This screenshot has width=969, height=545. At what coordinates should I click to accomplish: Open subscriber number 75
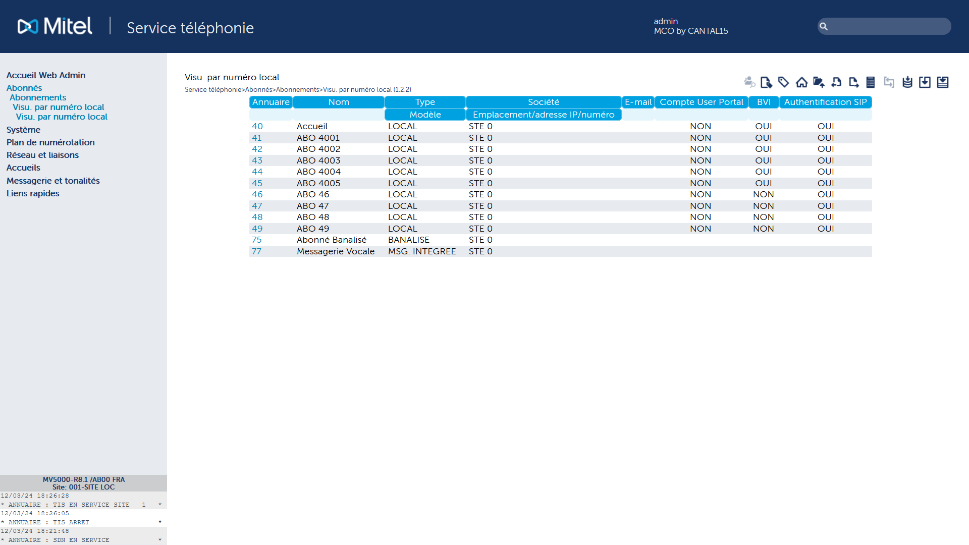(x=257, y=240)
